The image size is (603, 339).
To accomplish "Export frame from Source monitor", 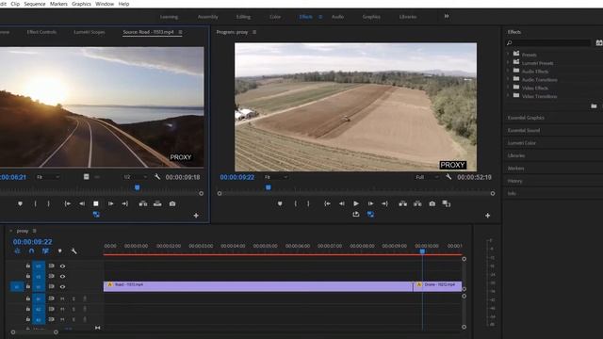I will 172,203.
